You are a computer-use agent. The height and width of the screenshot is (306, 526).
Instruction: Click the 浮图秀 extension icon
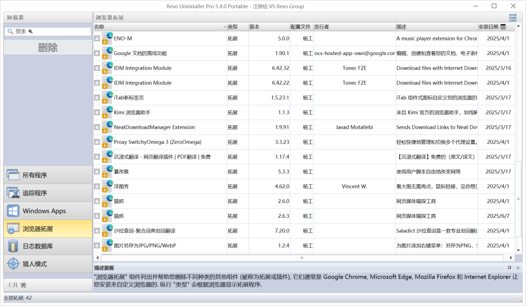[107, 186]
